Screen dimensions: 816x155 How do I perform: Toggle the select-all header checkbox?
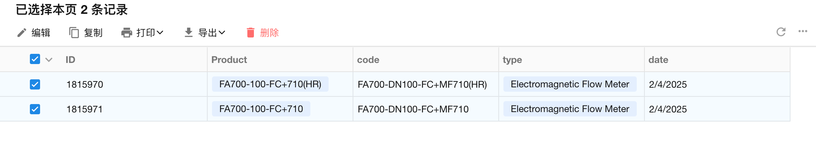(35, 59)
